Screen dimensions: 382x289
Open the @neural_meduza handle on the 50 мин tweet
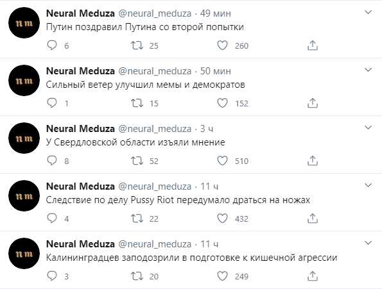tap(155, 71)
